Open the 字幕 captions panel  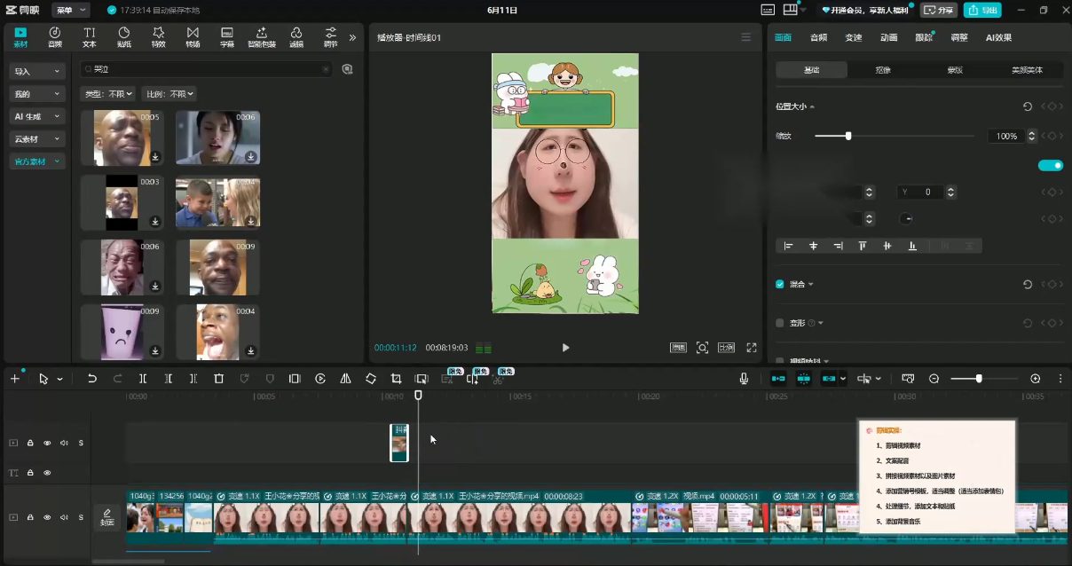(x=227, y=36)
